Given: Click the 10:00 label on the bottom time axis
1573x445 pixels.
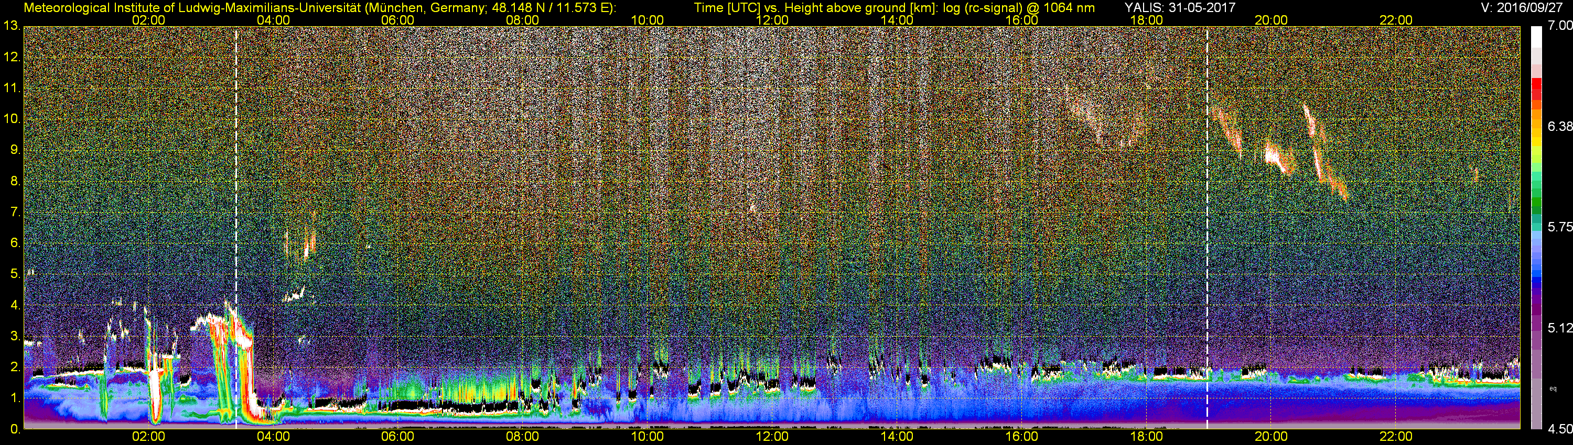Looking at the screenshot, I should coord(647,437).
